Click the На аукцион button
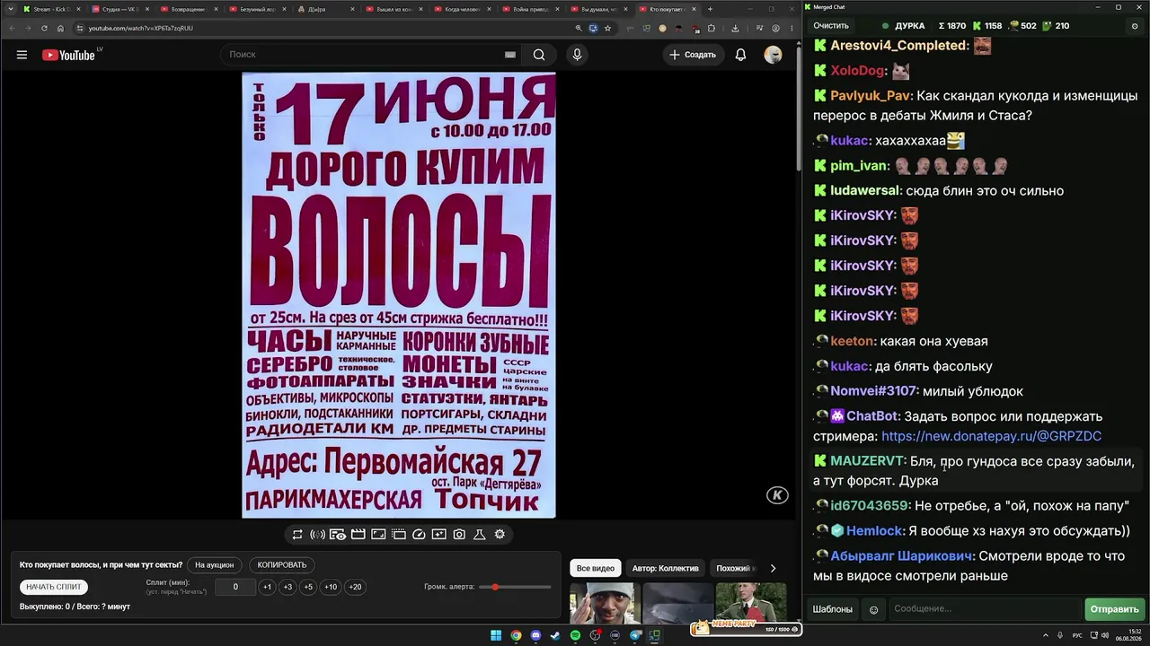1150x646 pixels. (x=215, y=565)
